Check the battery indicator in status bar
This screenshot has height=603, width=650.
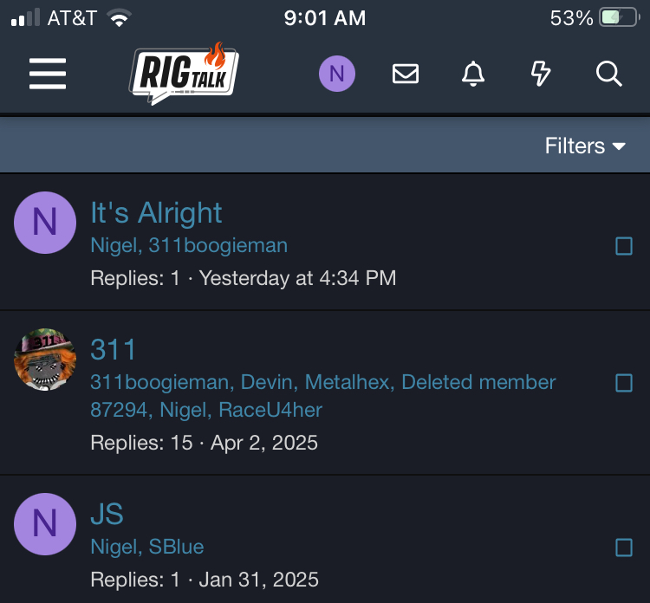point(620,17)
